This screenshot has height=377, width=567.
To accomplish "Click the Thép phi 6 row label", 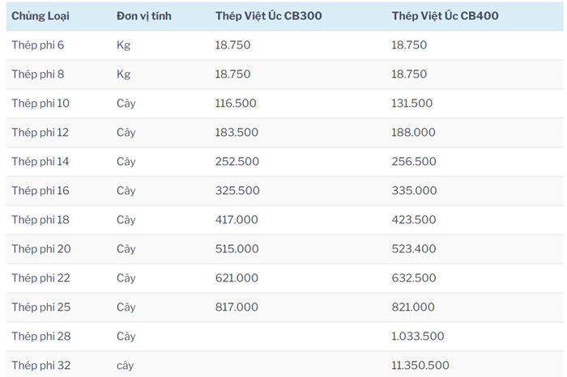I will [38, 45].
